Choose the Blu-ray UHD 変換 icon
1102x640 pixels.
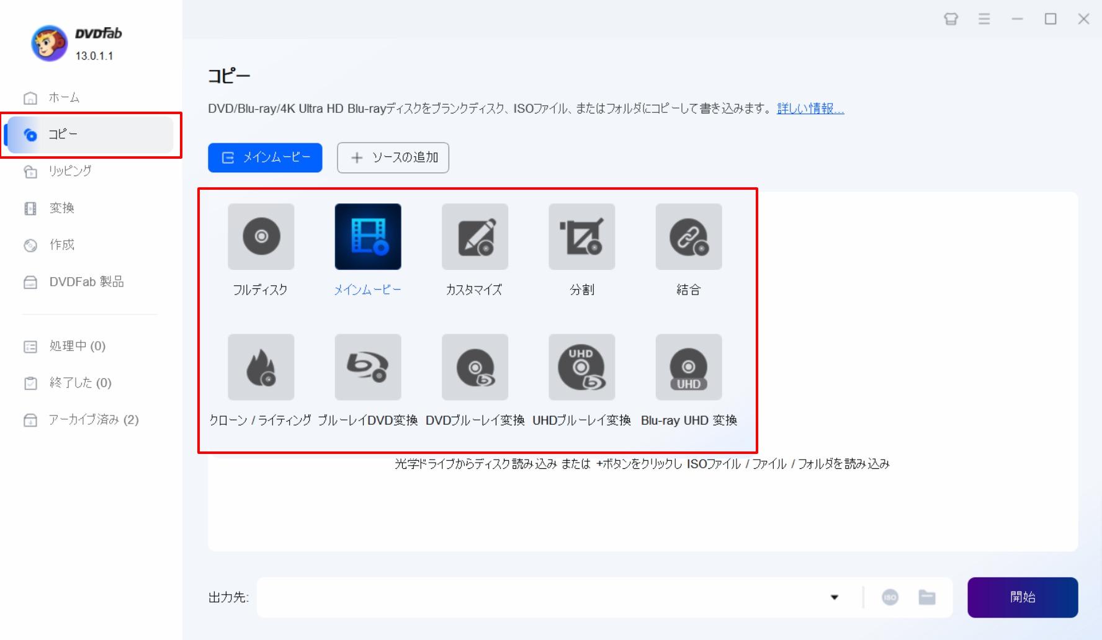689,367
